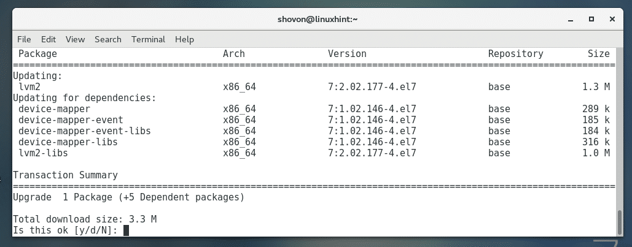Open the Terminal menu
This screenshot has height=247, width=632.
[148, 39]
